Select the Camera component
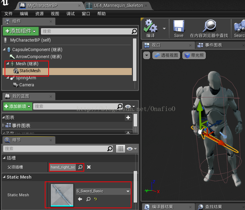 [26, 85]
